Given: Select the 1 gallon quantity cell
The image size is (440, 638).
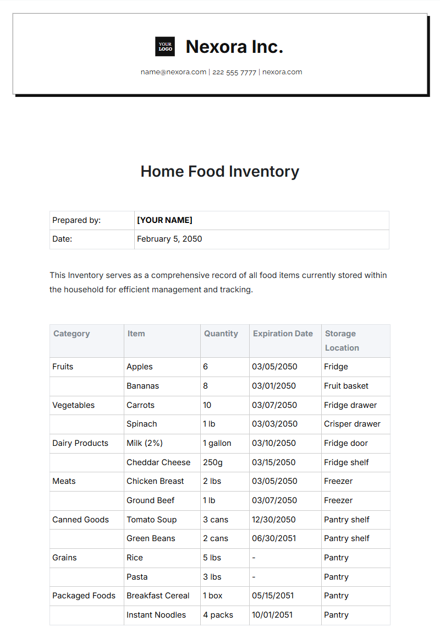Looking at the screenshot, I should 217,443.
